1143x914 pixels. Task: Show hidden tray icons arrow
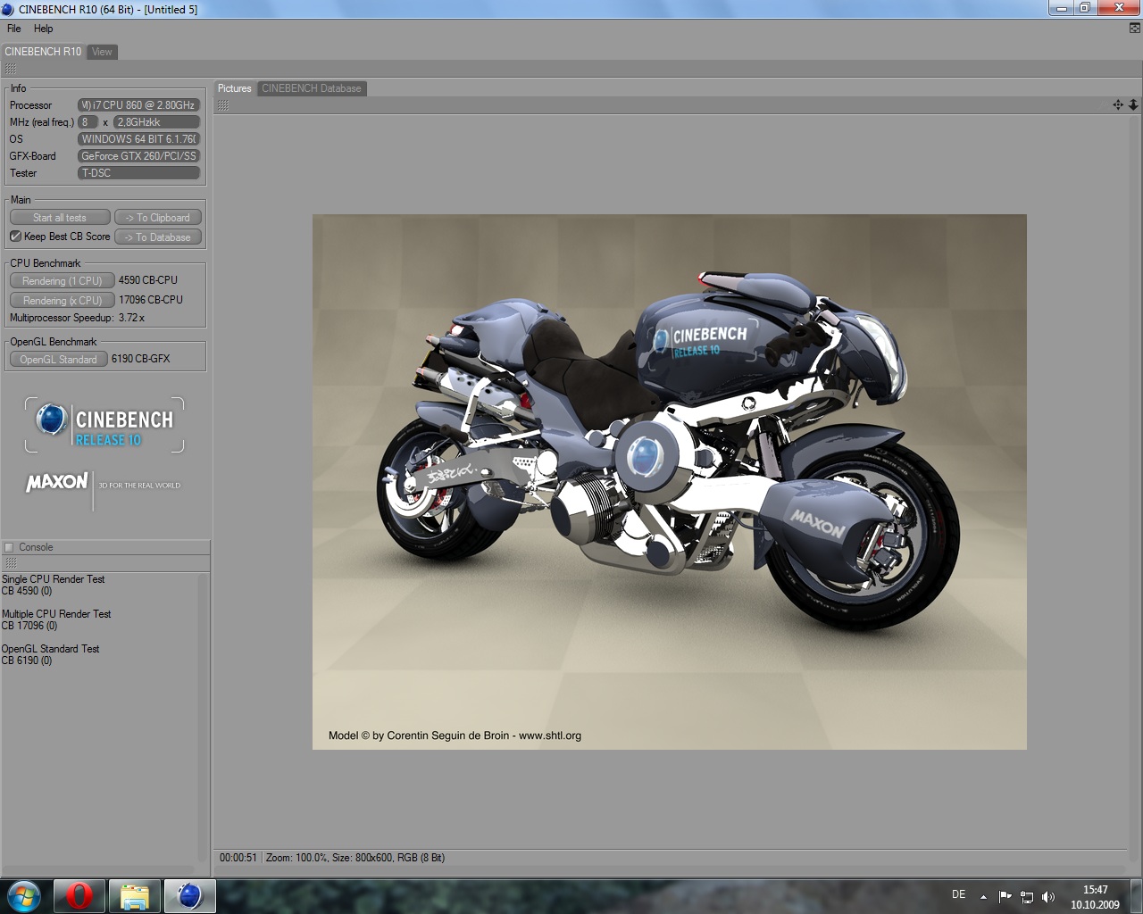[x=983, y=897]
